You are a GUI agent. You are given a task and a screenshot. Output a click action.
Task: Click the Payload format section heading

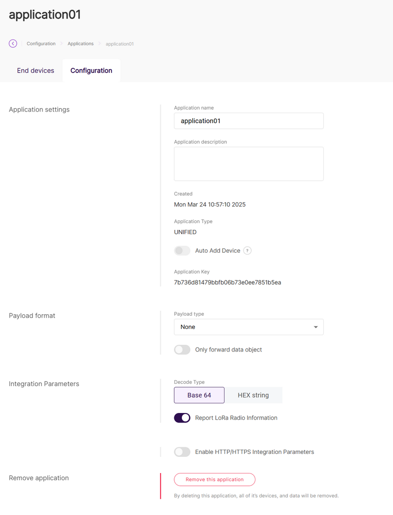point(32,316)
